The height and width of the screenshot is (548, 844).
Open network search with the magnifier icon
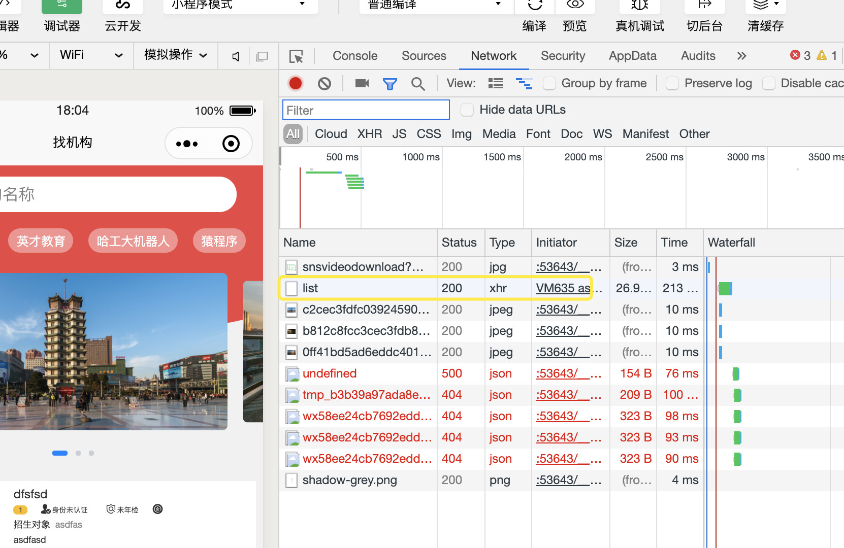click(x=418, y=83)
